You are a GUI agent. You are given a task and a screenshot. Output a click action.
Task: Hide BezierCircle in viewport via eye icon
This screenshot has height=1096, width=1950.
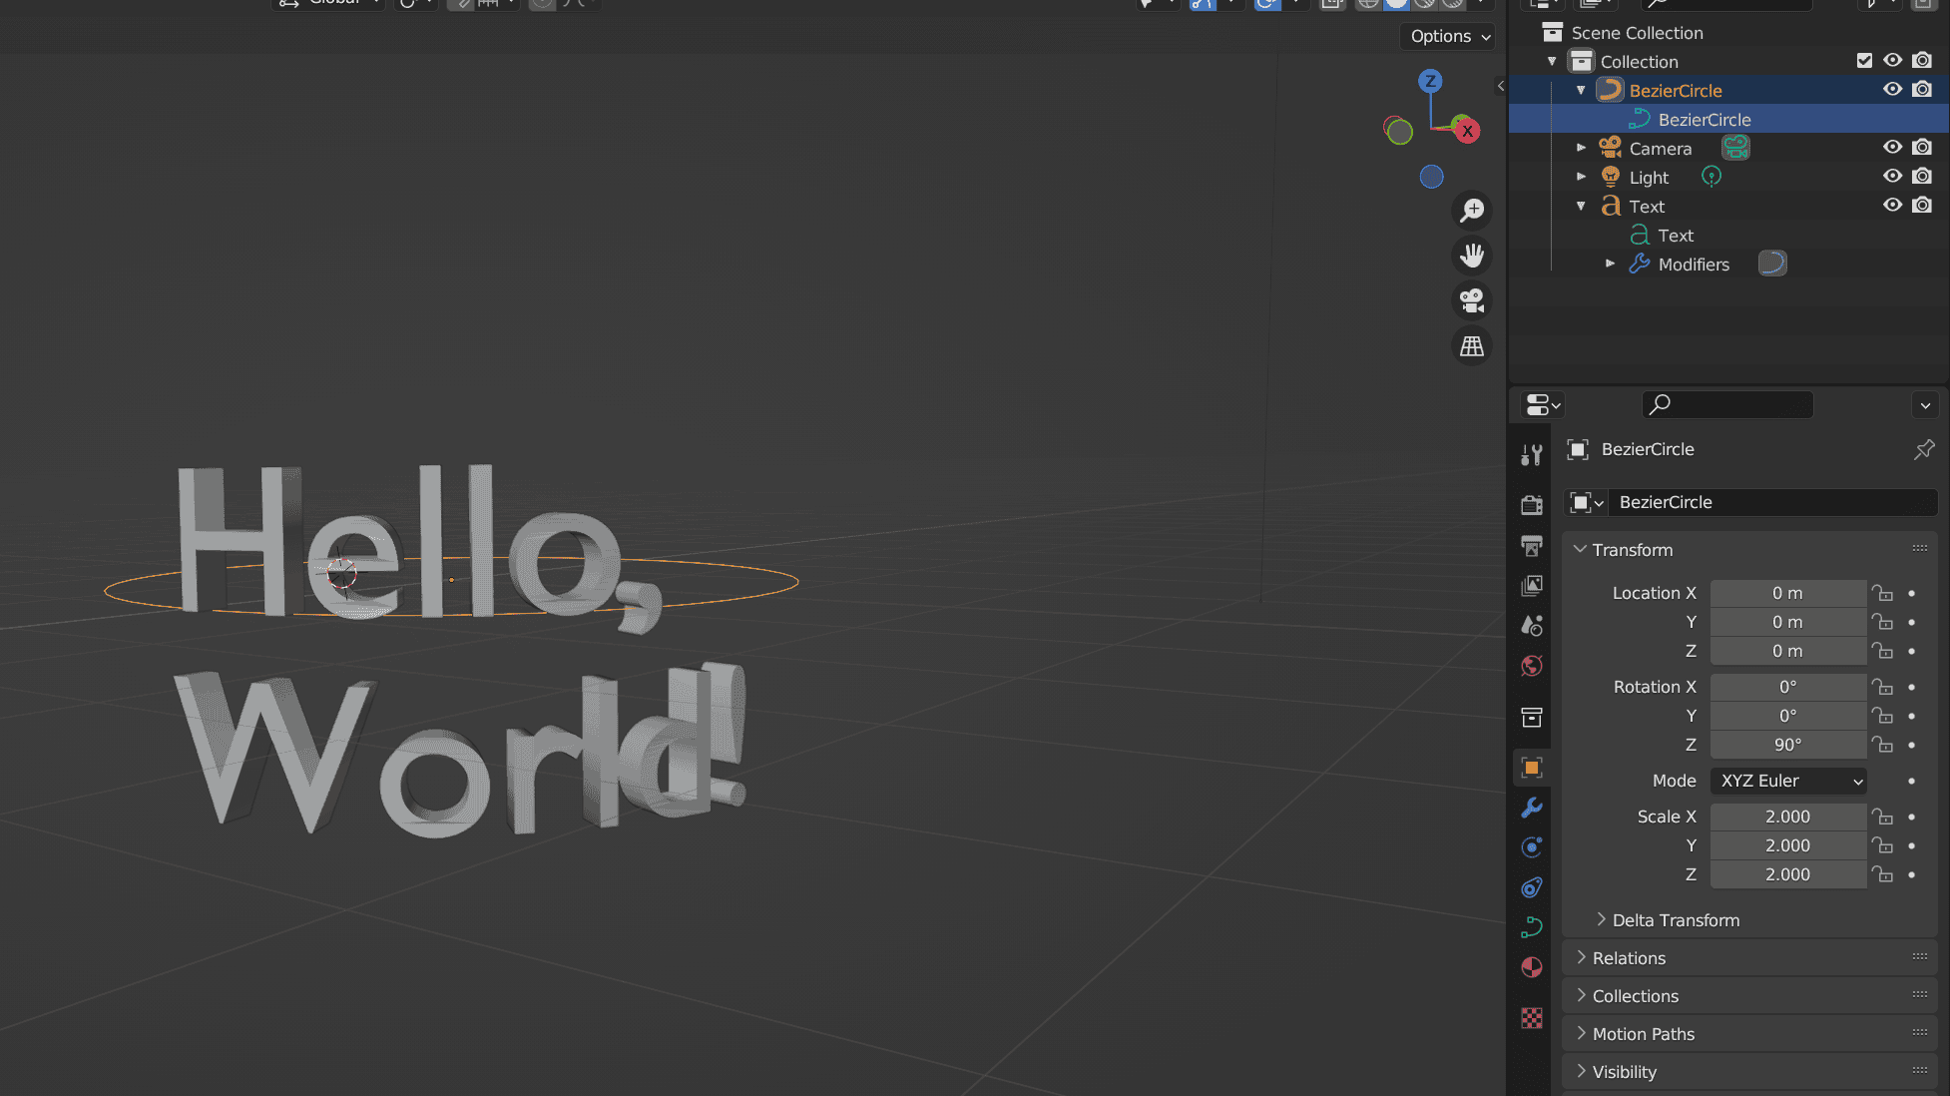[1892, 90]
